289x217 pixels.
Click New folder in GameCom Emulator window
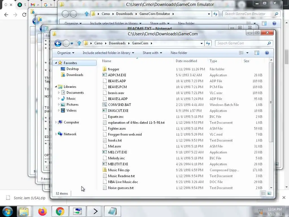pos(186,23)
